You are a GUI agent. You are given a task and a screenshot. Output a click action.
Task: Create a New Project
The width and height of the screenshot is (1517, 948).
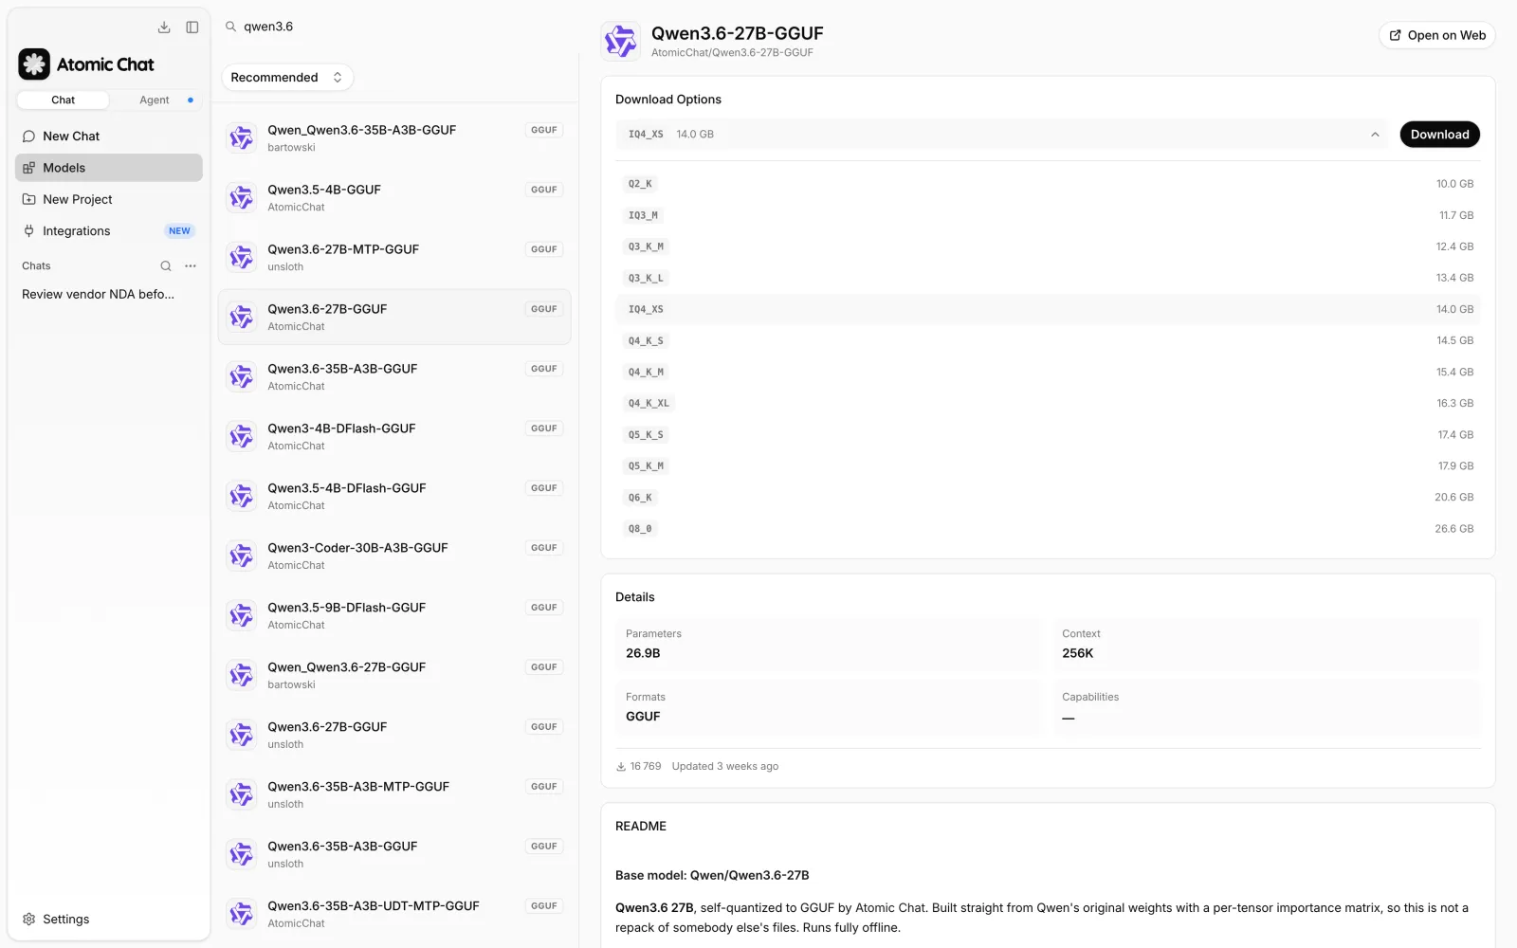pyautogui.click(x=109, y=199)
